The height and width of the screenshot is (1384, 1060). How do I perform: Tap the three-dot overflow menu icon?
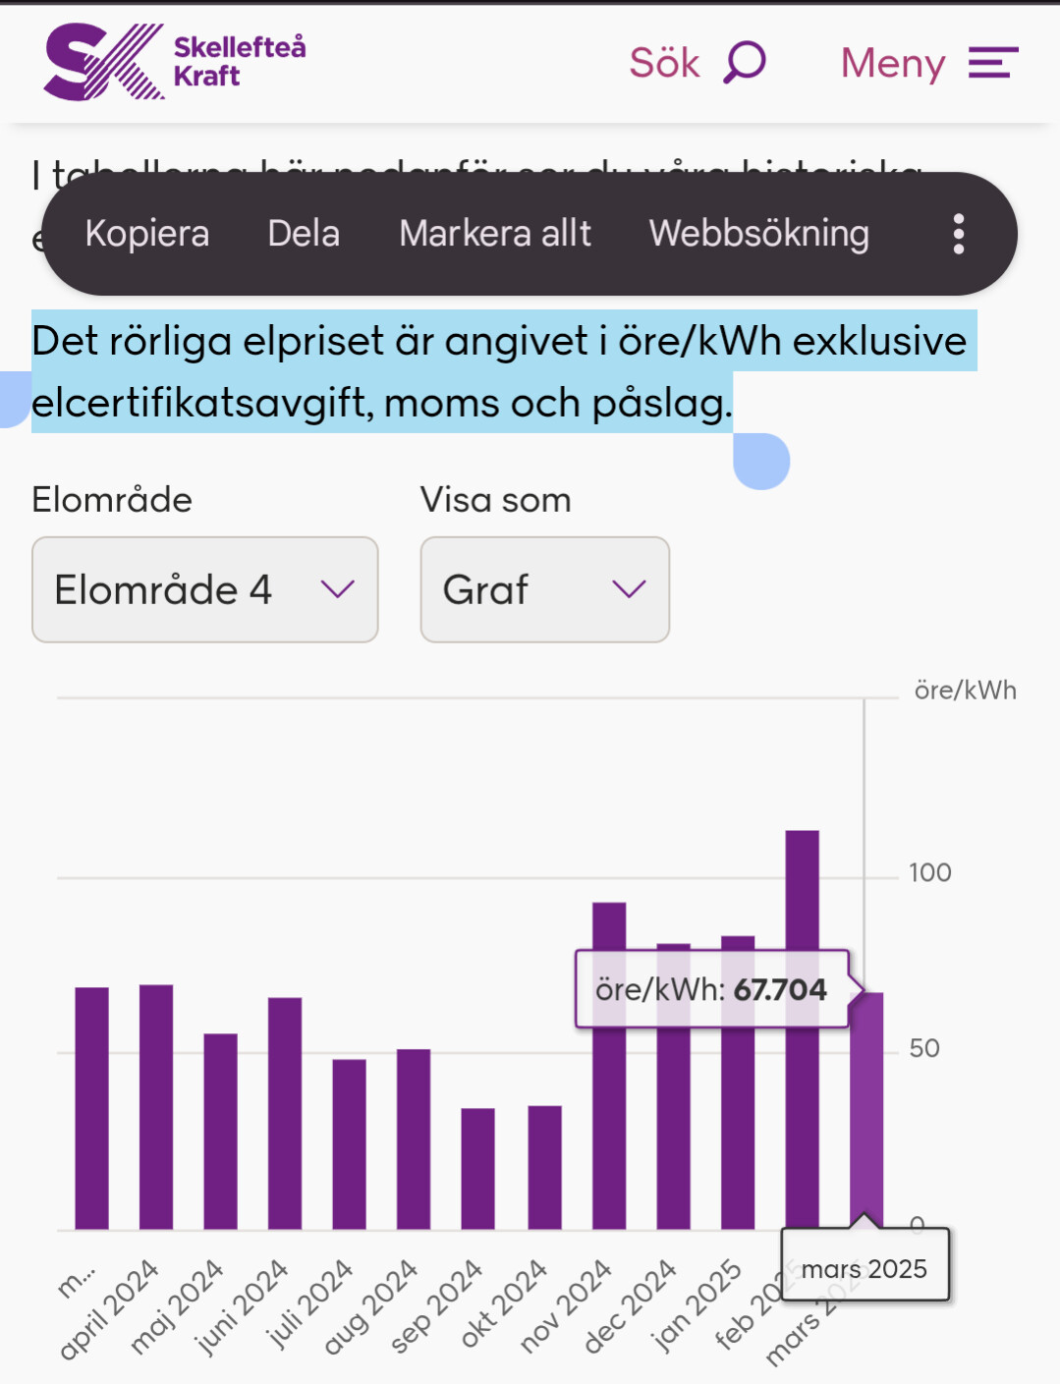pyautogui.click(x=959, y=234)
